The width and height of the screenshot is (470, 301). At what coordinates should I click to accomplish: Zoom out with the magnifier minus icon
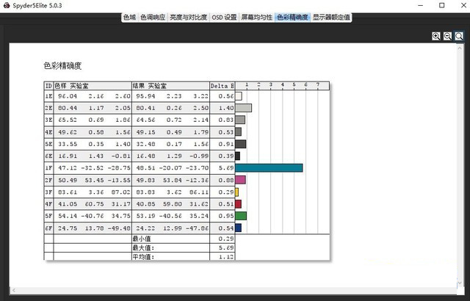click(x=447, y=36)
